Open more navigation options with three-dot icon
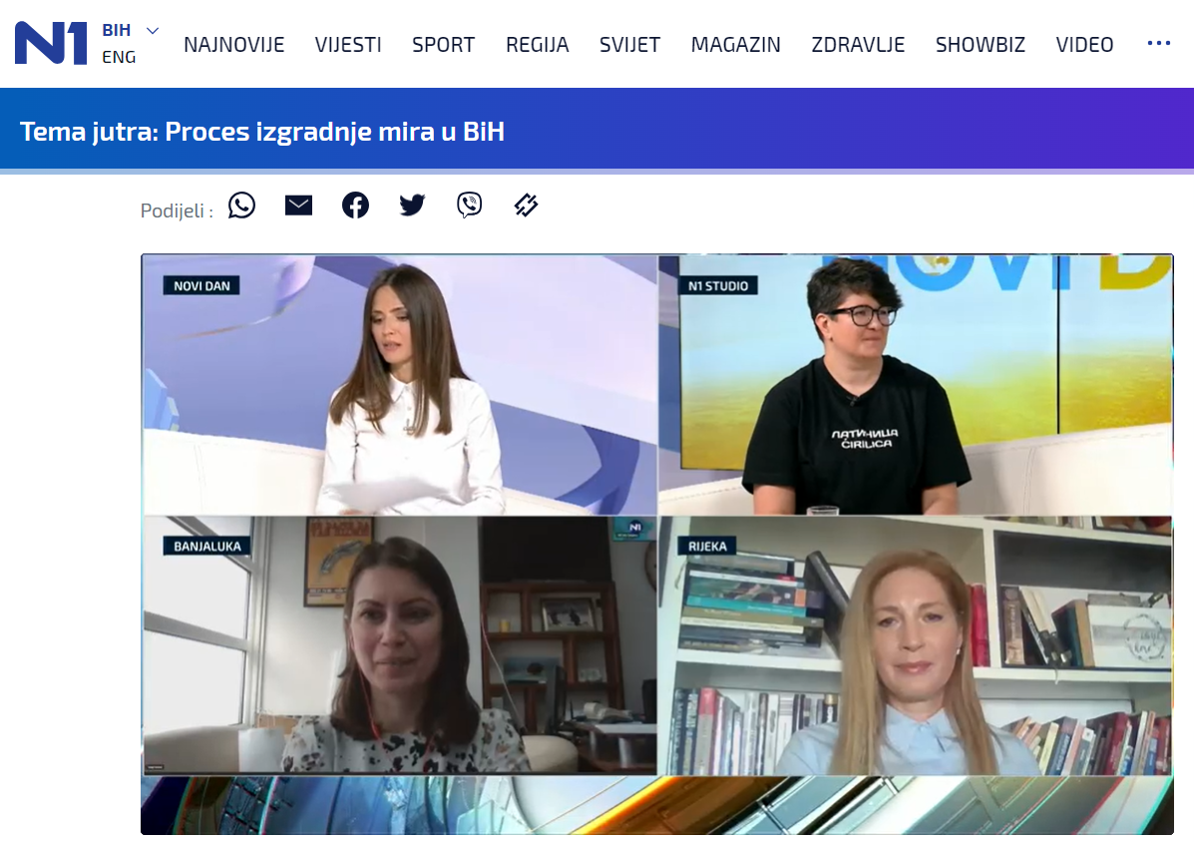The height and width of the screenshot is (842, 1194). pyautogui.click(x=1158, y=42)
